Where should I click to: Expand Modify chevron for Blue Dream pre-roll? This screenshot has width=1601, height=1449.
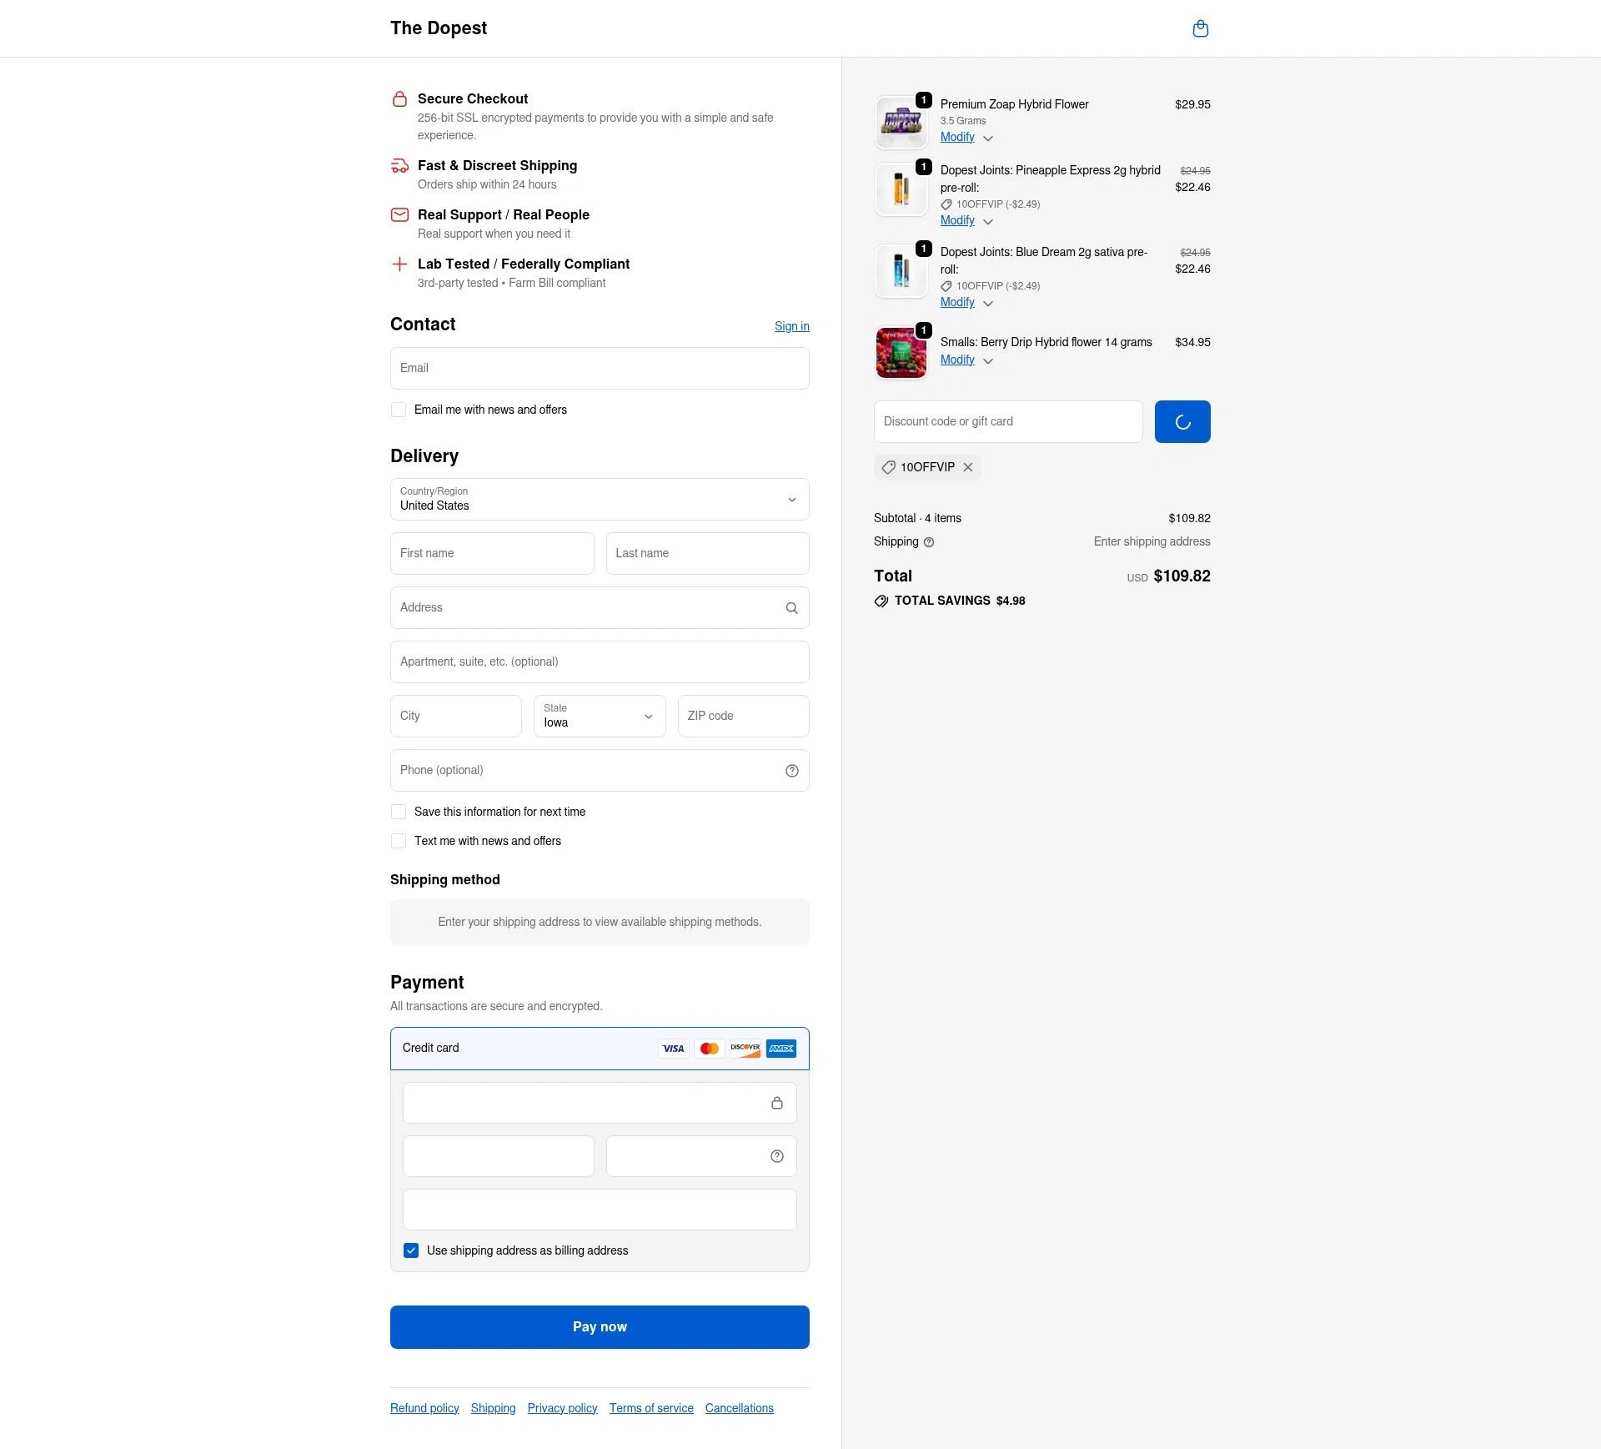click(x=988, y=304)
